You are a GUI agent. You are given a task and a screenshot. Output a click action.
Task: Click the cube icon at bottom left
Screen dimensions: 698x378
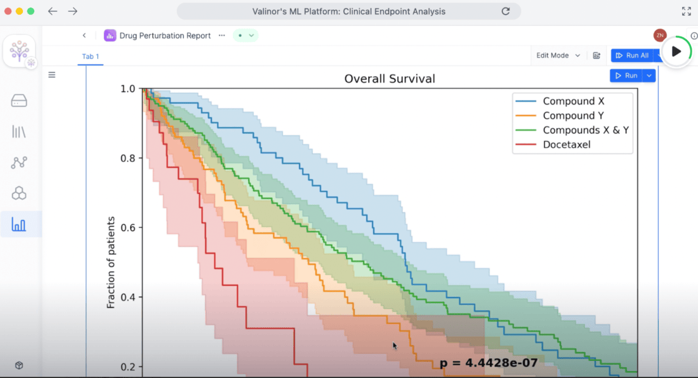pos(19,365)
